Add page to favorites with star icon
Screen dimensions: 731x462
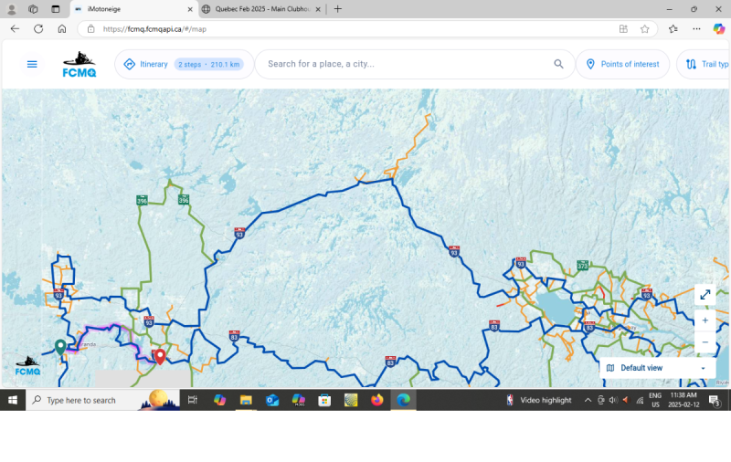(x=645, y=28)
